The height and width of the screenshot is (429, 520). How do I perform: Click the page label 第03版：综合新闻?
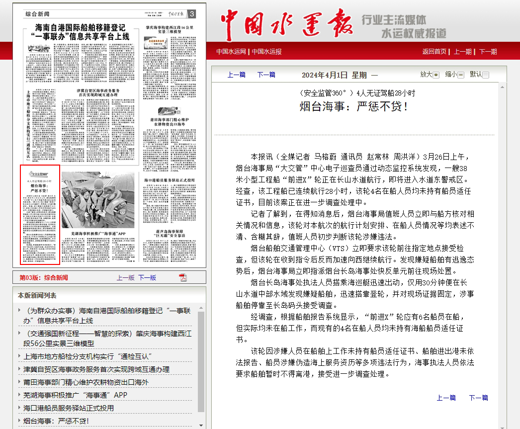(x=43, y=278)
